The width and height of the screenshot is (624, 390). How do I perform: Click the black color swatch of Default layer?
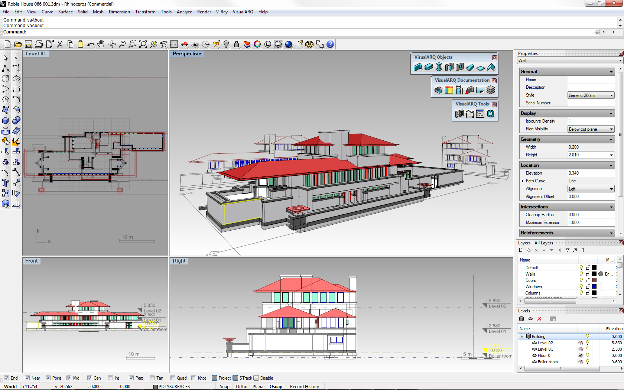point(594,268)
